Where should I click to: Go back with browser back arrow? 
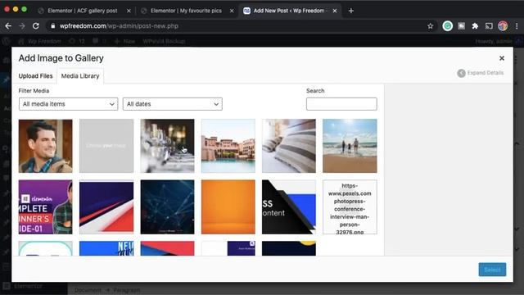tap(8, 26)
